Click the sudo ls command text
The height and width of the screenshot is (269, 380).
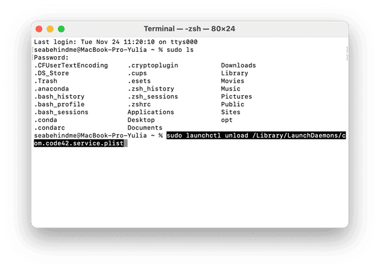pyautogui.click(x=180, y=50)
